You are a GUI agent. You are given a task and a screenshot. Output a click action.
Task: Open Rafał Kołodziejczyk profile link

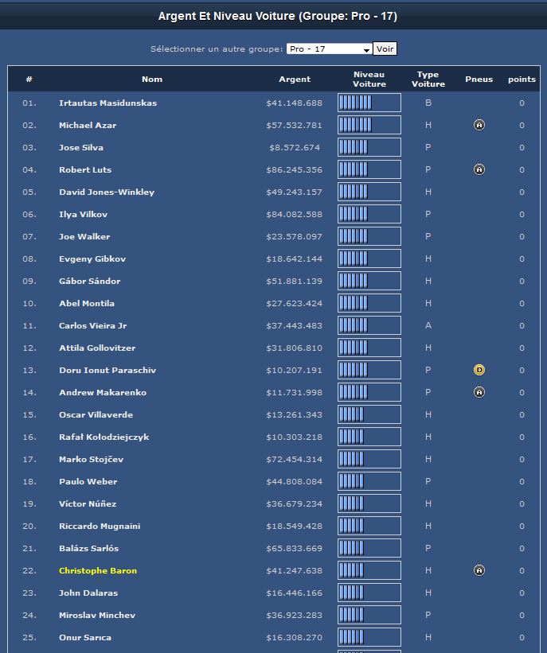click(x=104, y=437)
